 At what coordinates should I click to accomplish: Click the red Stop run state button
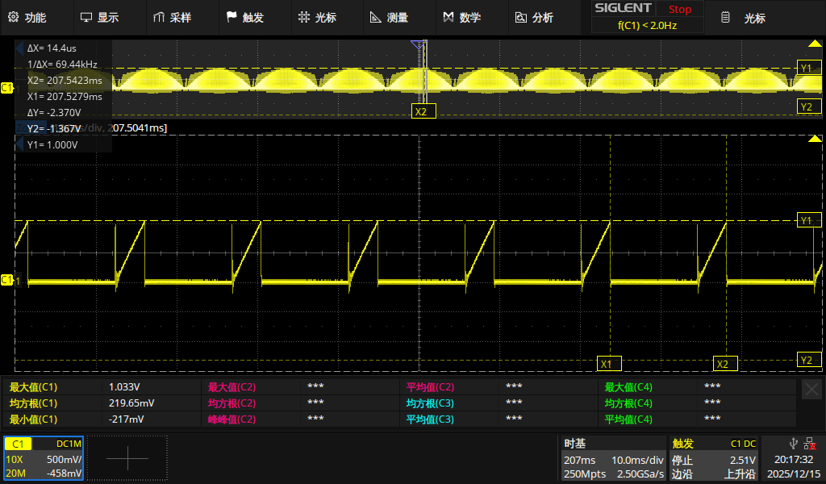(x=679, y=9)
